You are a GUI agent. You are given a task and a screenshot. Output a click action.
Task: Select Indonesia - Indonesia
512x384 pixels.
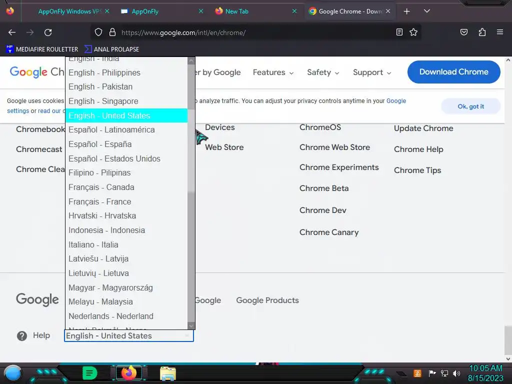tap(126, 230)
